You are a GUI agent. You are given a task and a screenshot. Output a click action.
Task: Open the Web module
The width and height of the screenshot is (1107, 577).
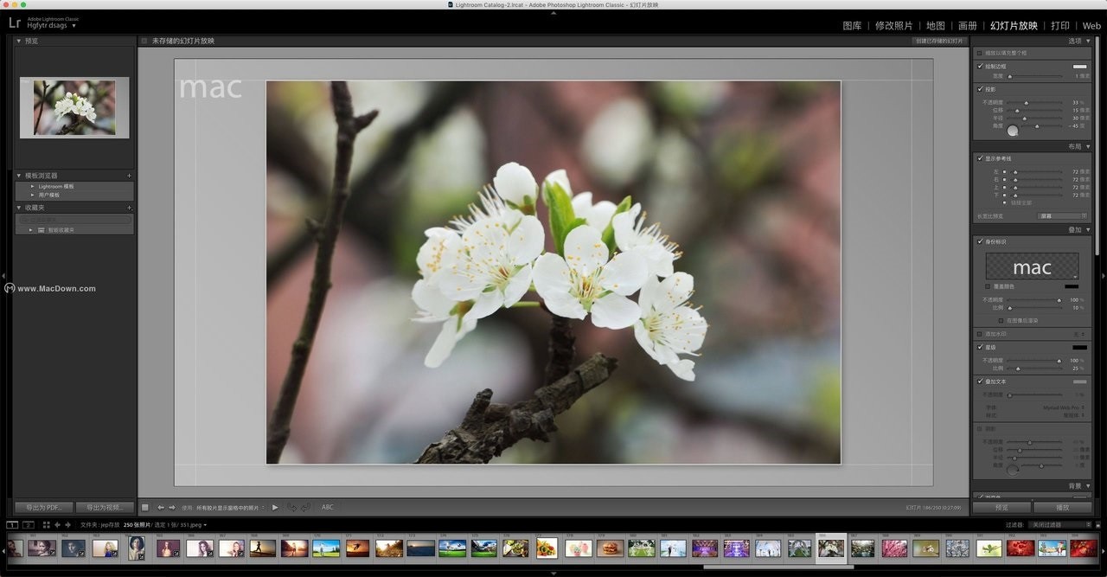pyautogui.click(x=1091, y=25)
